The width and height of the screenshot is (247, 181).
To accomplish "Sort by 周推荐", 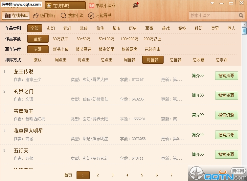I will click(129, 60).
